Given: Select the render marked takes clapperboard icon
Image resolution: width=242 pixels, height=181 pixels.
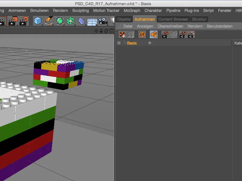Looking at the screenshot, I should pyautogui.click(x=165, y=34).
